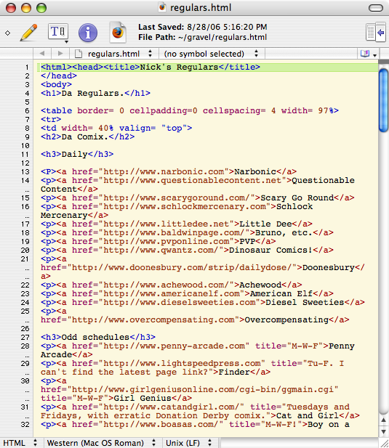Click the 'Girl Genius' link text

click(143, 399)
